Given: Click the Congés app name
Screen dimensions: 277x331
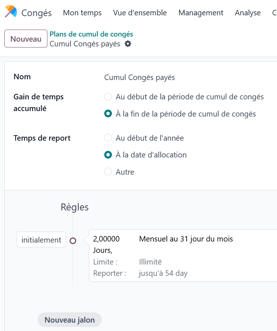Looking at the screenshot, I should pos(36,13).
